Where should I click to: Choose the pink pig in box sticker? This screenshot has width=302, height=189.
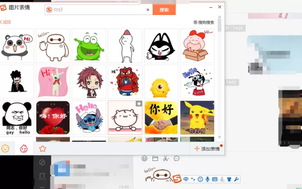(x=197, y=46)
